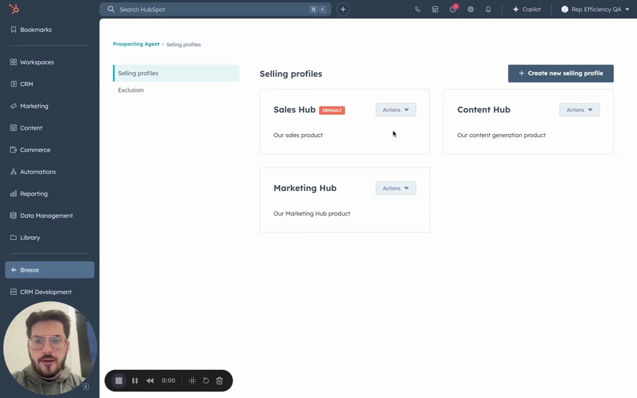Click the Search HubSpot field
This screenshot has height=398, width=637.
[215, 9]
